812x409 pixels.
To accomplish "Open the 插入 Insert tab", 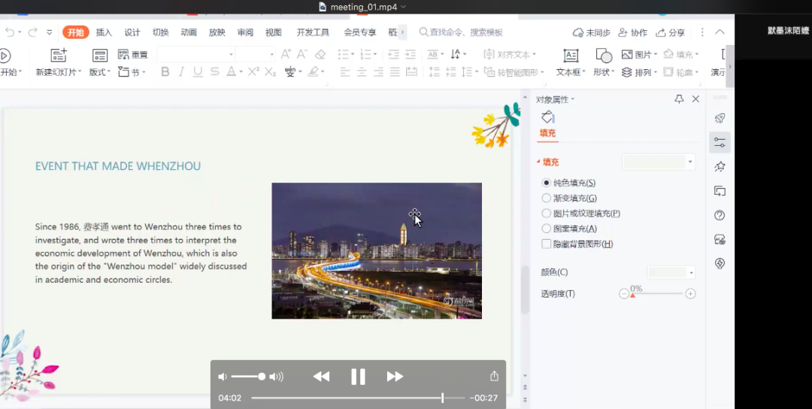I will 104,32.
